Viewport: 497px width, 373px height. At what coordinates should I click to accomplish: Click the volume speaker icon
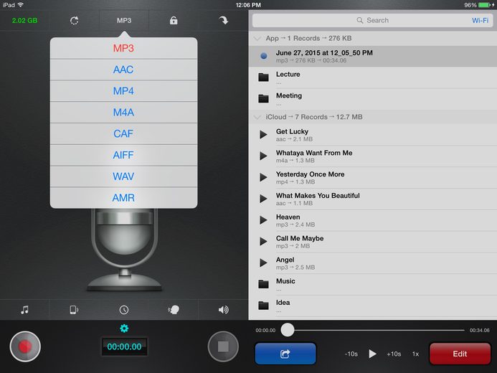point(224,310)
